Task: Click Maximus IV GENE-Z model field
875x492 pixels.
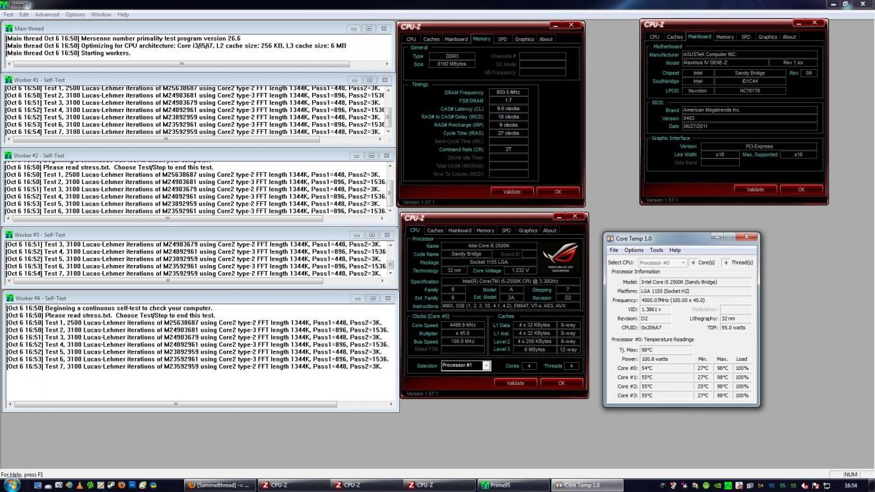Action: pyautogui.click(x=726, y=63)
